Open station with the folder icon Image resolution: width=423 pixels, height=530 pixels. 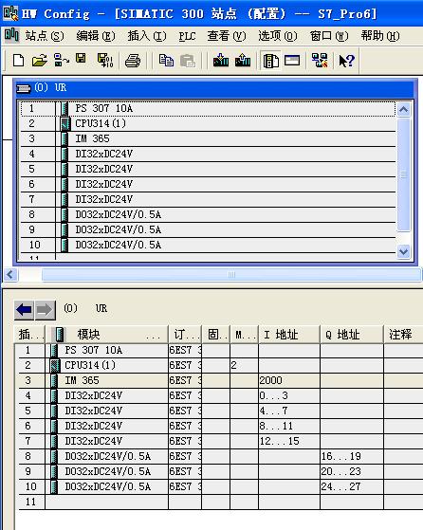[40, 61]
